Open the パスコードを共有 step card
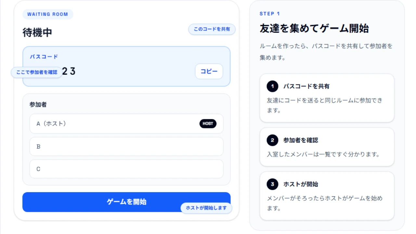The height and width of the screenshot is (234, 416). tap(327, 98)
